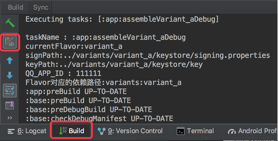
Task: Click the QQ_APP_ID output line
Action: pos(63,74)
